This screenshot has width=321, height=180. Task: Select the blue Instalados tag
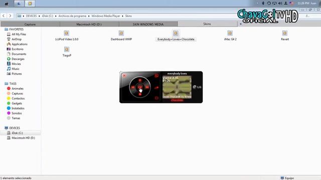pos(16,108)
